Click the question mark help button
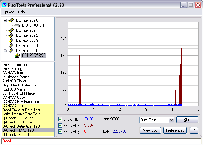 tap(194, 130)
